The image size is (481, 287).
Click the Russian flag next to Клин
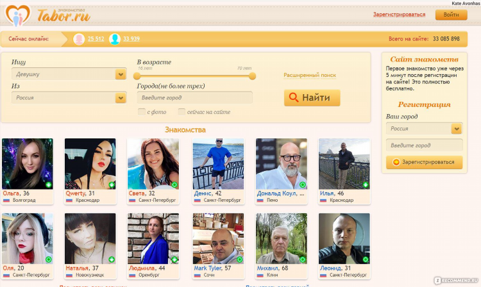260,275
